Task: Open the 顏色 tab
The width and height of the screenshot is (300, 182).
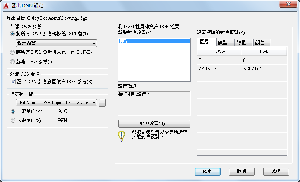Action: [262, 43]
